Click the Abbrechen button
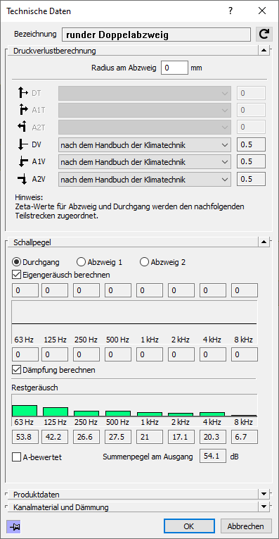 pos(246,526)
